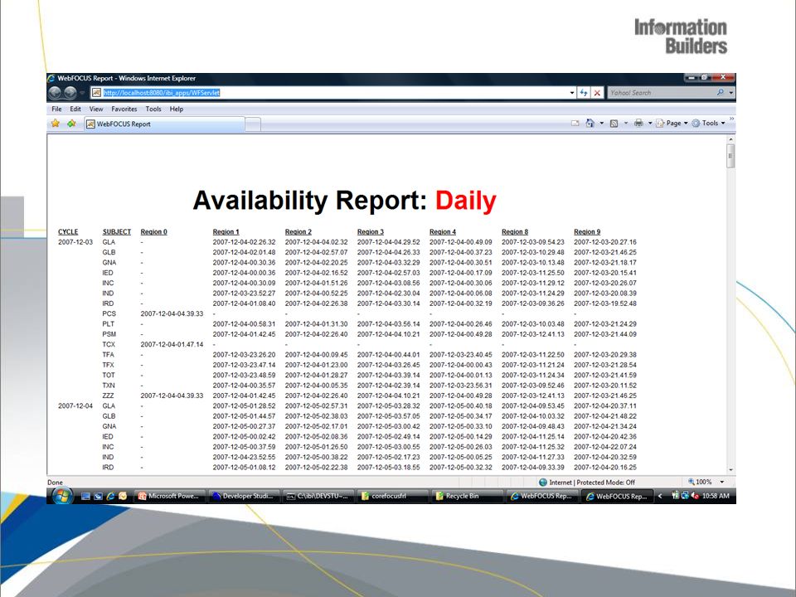Image resolution: width=796 pixels, height=597 pixels.
Task: Click the read mail envelope icon
Action: (x=575, y=123)
